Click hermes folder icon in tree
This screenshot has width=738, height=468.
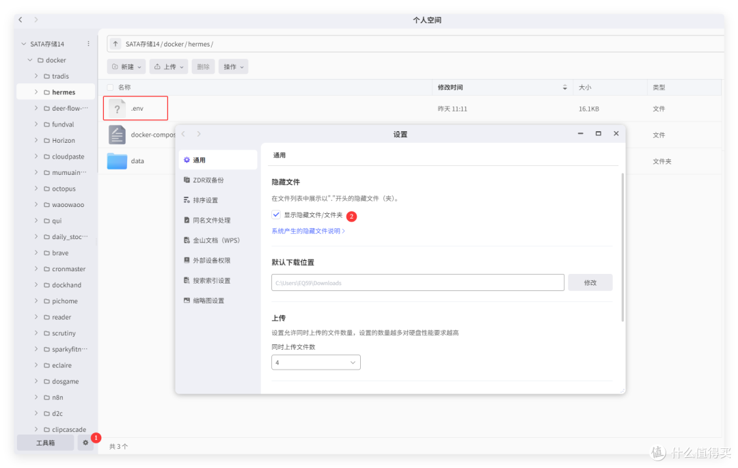point(46,92)
